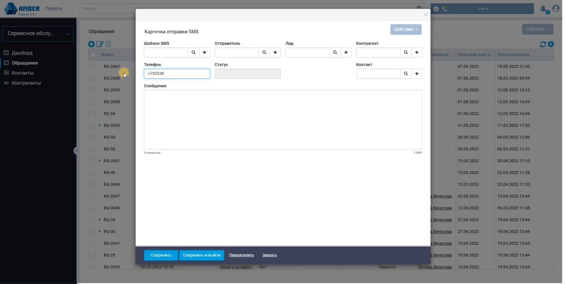Toggle the checkbox for RQ-54
The height and width of the screenshot is (284, 566).
point(93,114)
